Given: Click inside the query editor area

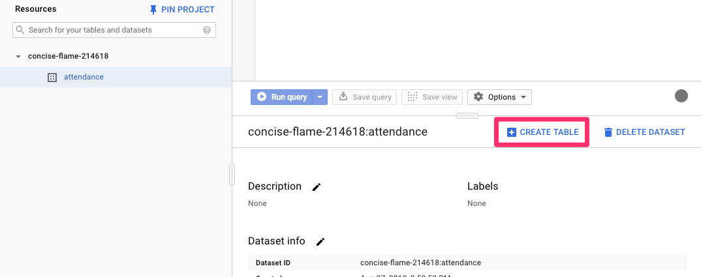Looking at the screenshot, I should pyautogui.click(x=476, y=39).
